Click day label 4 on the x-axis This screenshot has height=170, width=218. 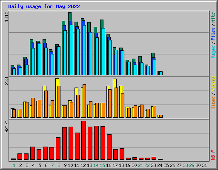pyautogui.click(x=33, y=165)
